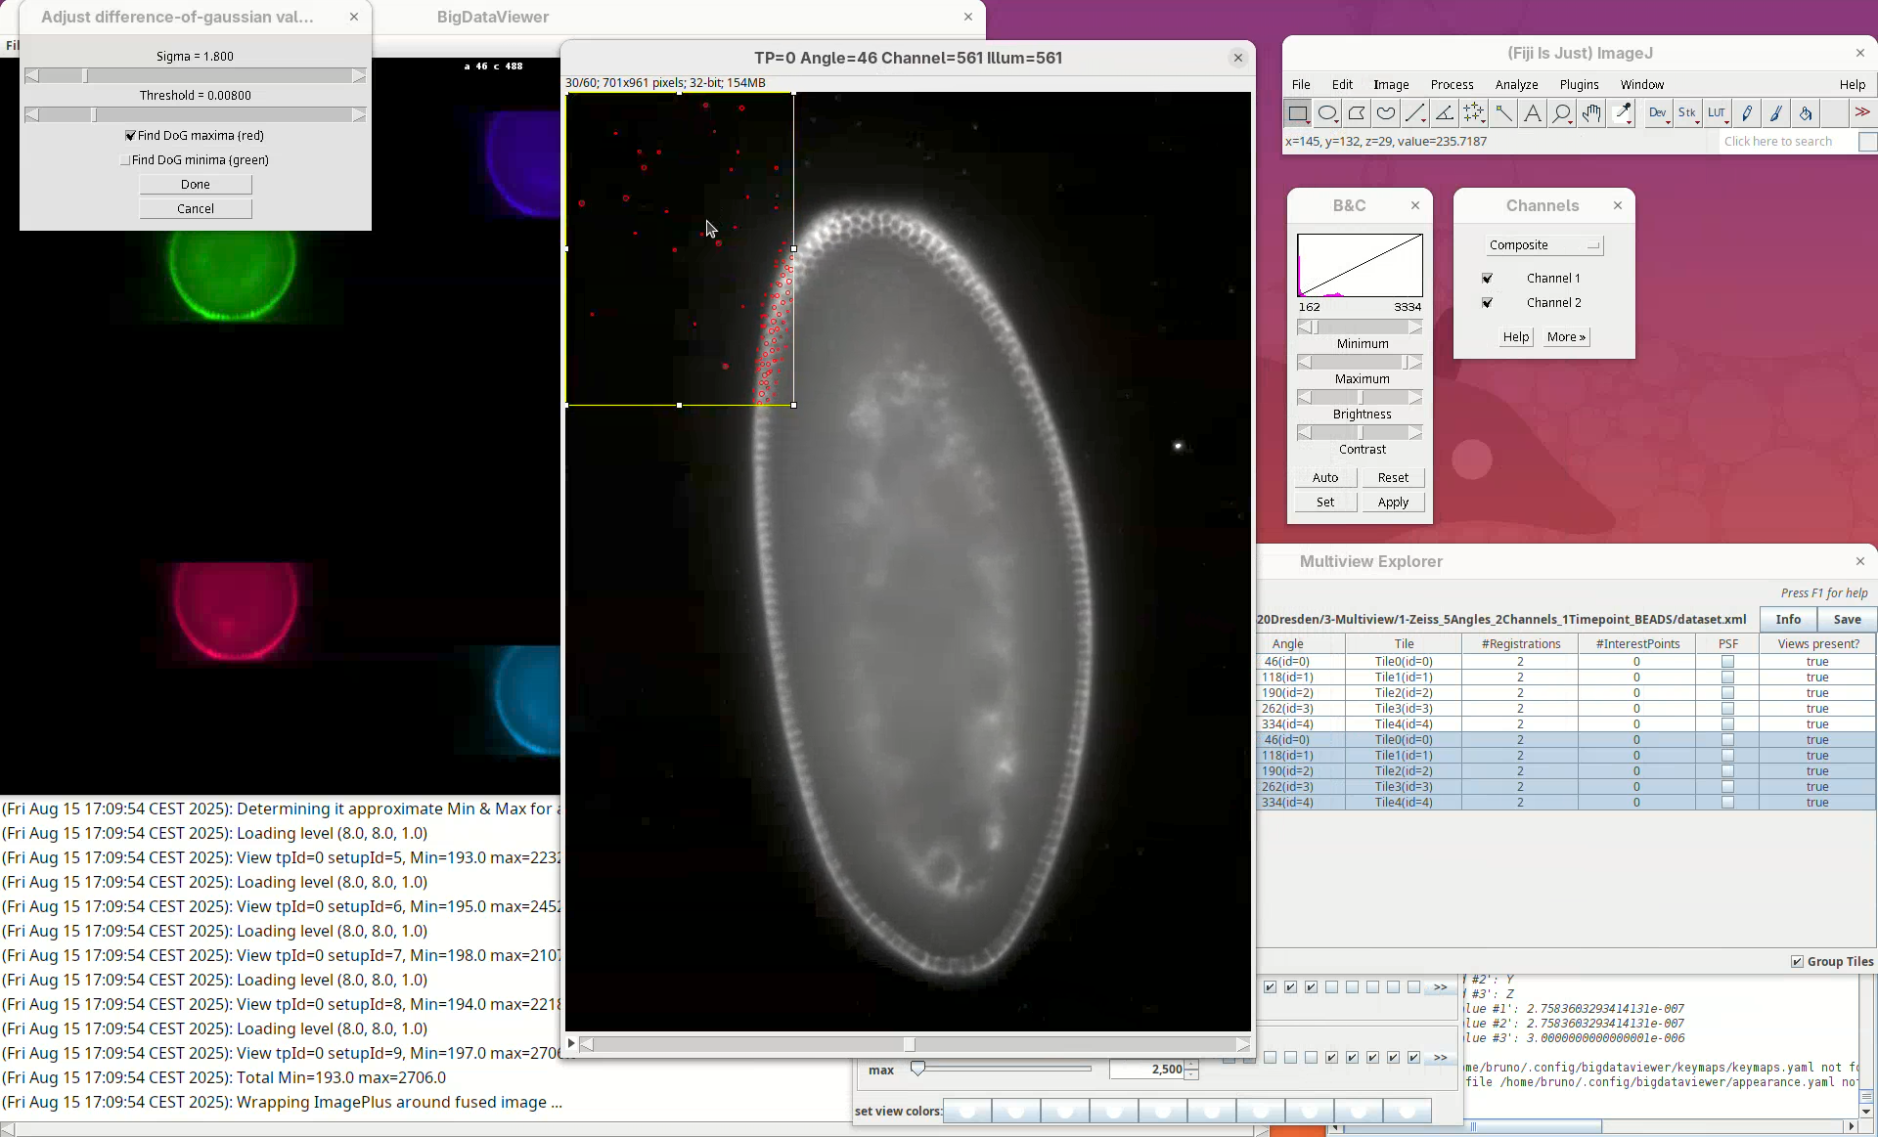This screenshot has width=1878, height=1137.
Task: Click the Done button
Action: click(x=196, y=185)
